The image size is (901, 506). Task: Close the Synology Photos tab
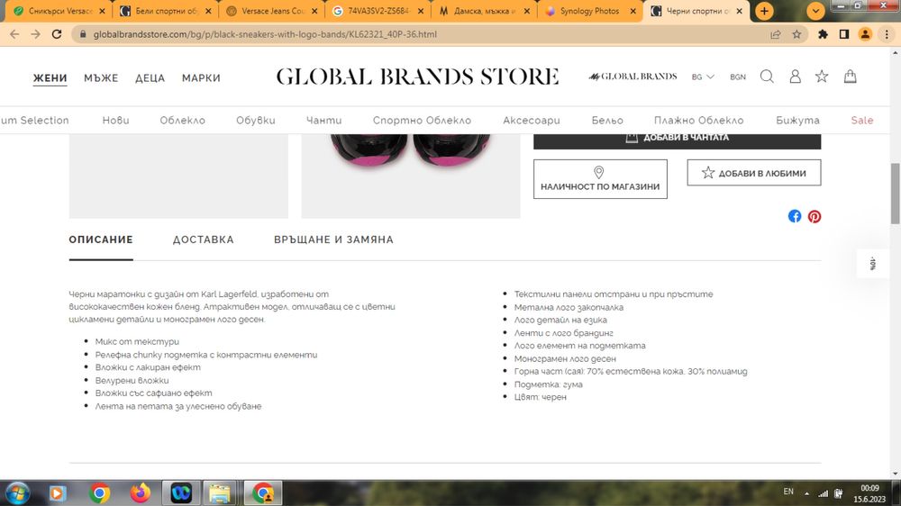pos(633,11)
